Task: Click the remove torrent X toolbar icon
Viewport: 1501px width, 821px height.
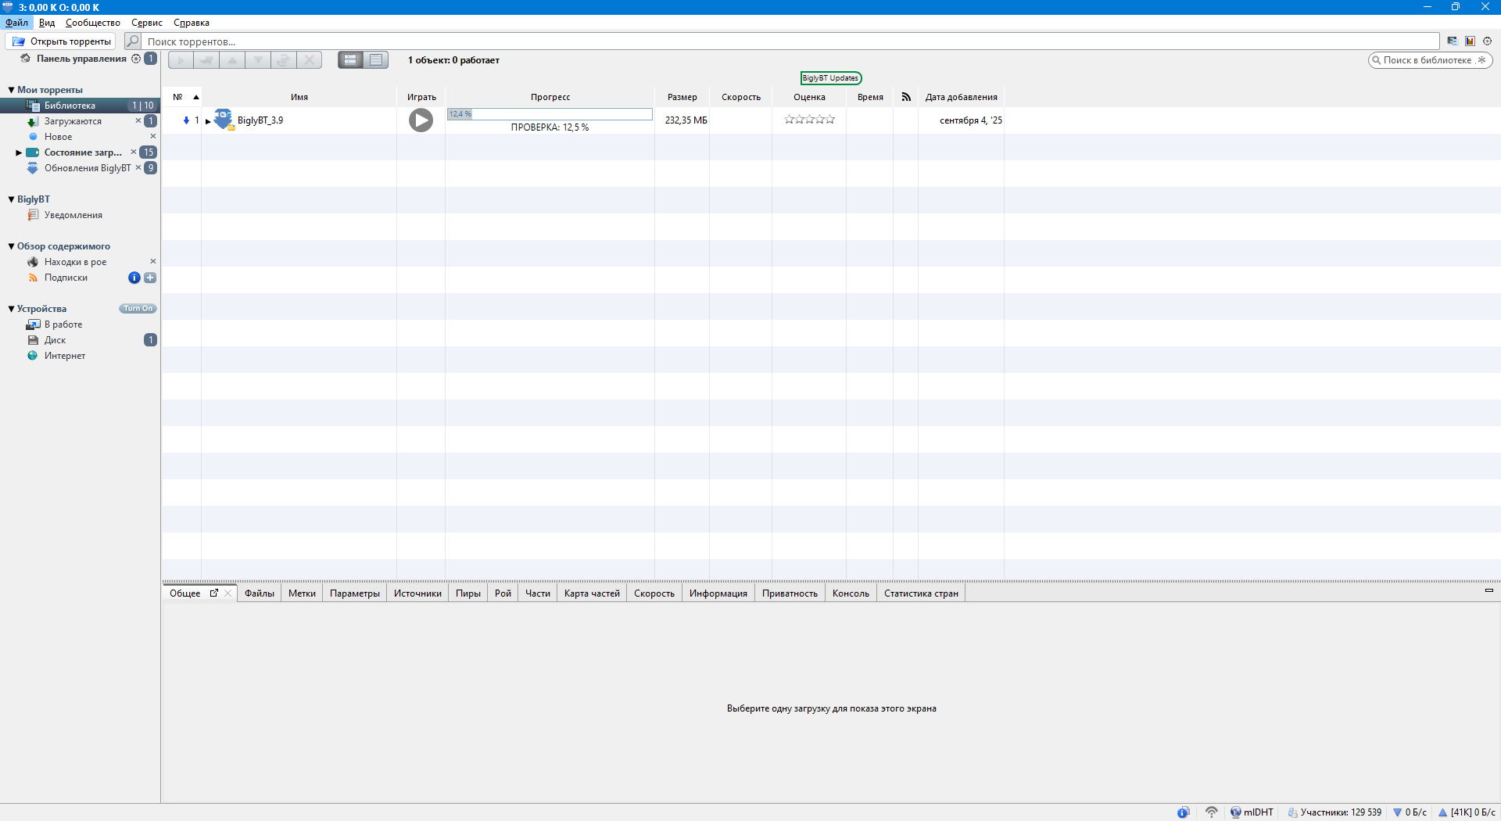Action: click(x=310, y=60)
